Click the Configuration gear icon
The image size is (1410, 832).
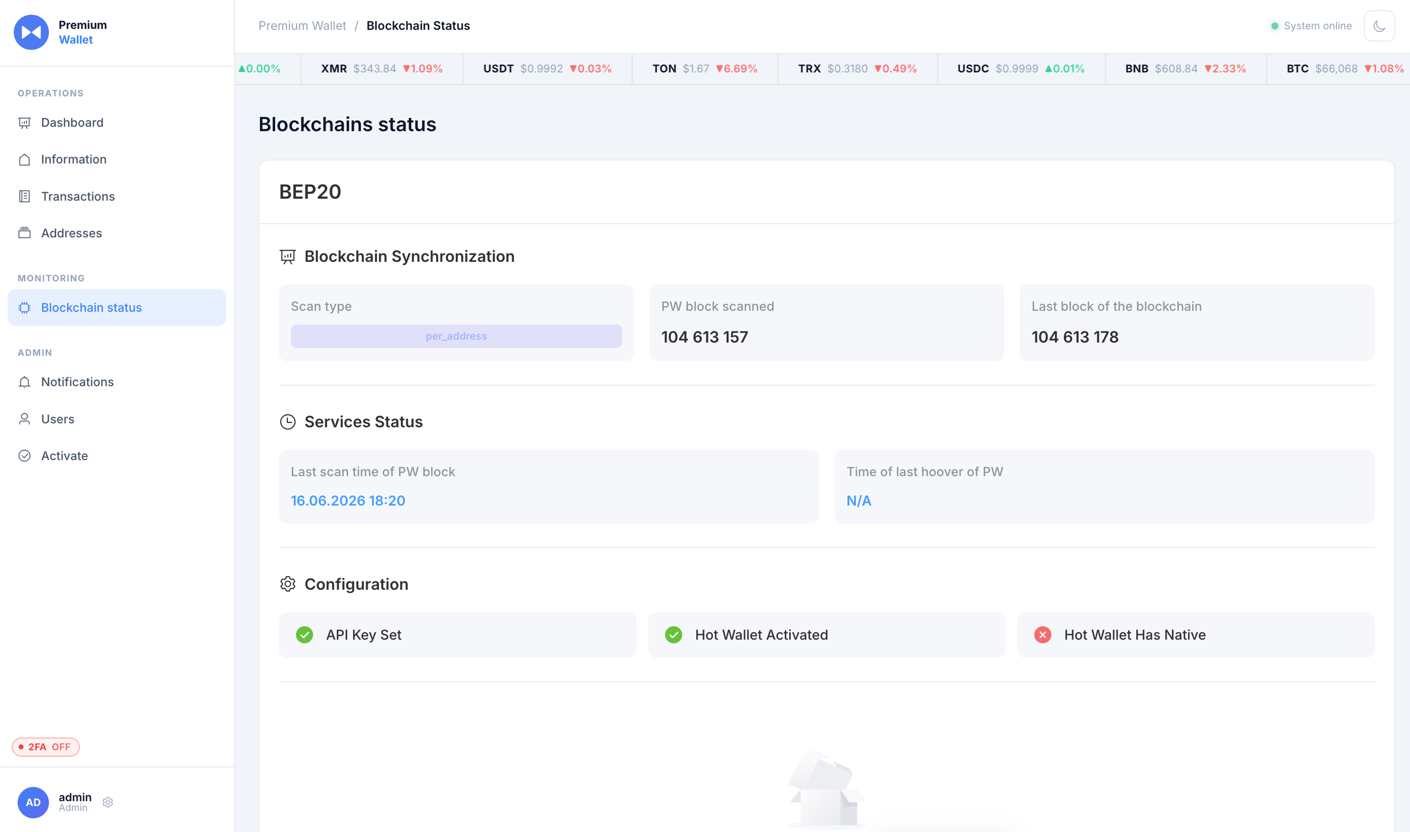(x=288, y=584)
